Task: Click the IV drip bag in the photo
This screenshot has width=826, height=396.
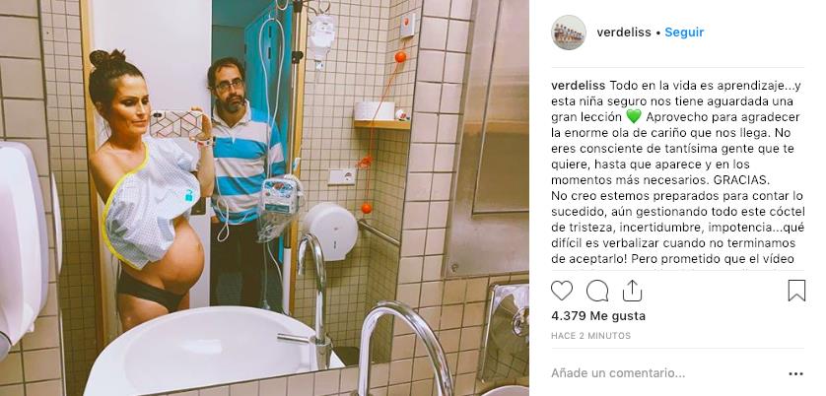Action: [320, 37]
